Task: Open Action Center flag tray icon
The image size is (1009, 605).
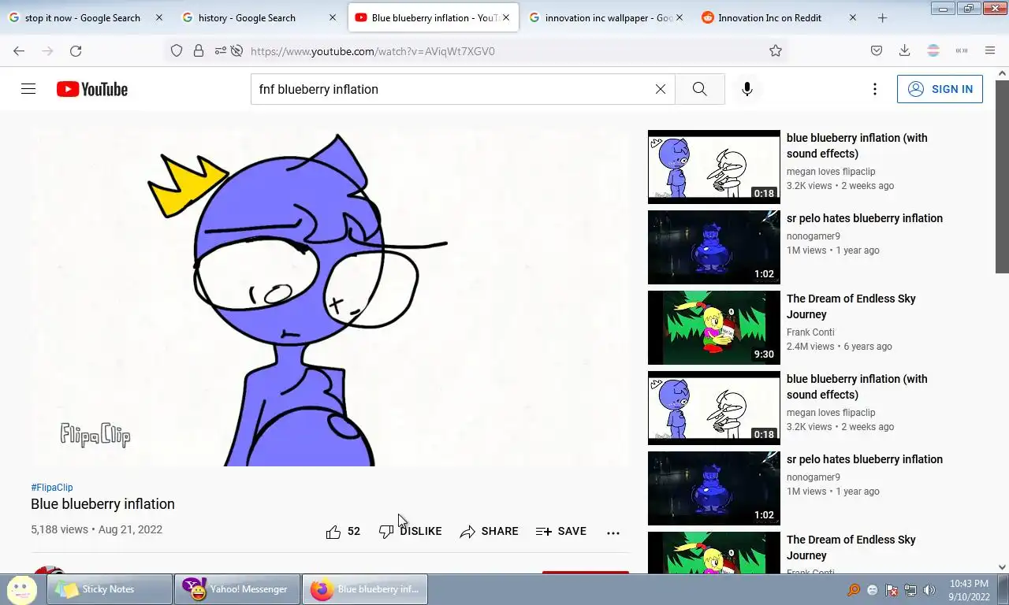Action: point(892,590)
